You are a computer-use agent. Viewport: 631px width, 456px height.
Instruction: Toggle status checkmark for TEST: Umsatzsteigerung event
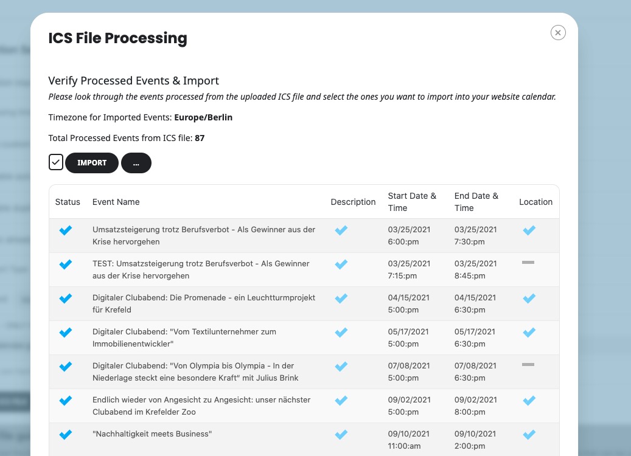pyautogui.click(x=66, y=264)
